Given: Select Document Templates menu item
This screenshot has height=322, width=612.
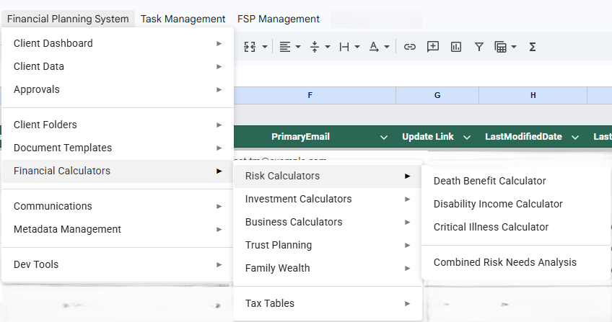Looking at the screenshot, I should point(118,148).
